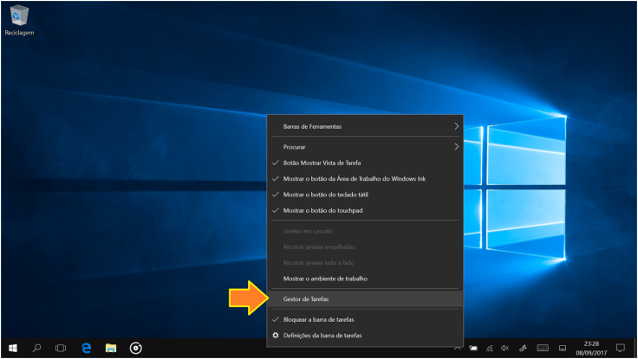638x359 pixels.
Task: Open File Explorer from the taskbar
Action: coord(111,348)
